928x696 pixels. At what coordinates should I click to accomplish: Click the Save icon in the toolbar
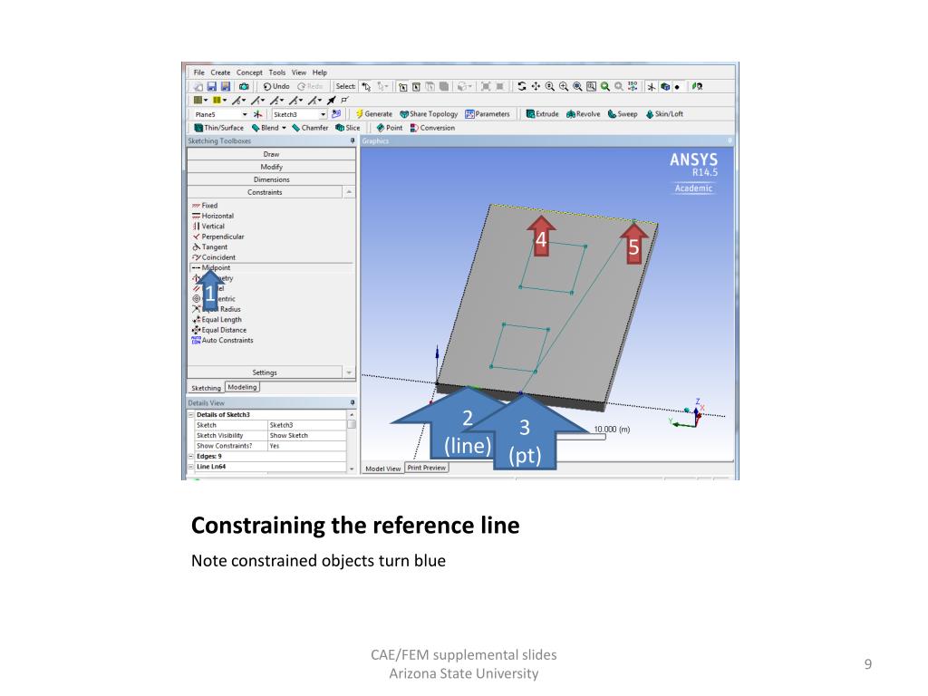pyautogui.click(x=211, y=86)
